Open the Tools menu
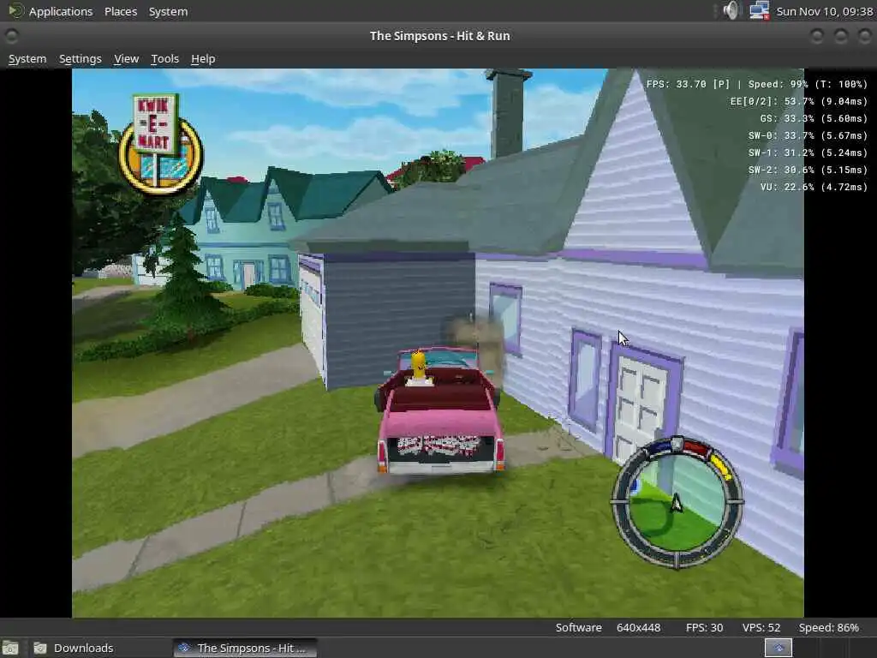This screenshot has height=658, width=877. click(165, 59)
